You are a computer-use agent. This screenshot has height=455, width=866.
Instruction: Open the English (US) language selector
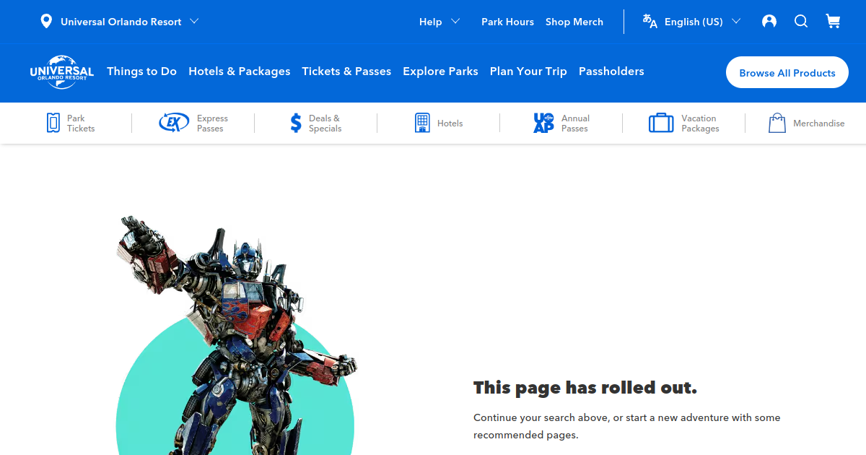tap(691, 22)
